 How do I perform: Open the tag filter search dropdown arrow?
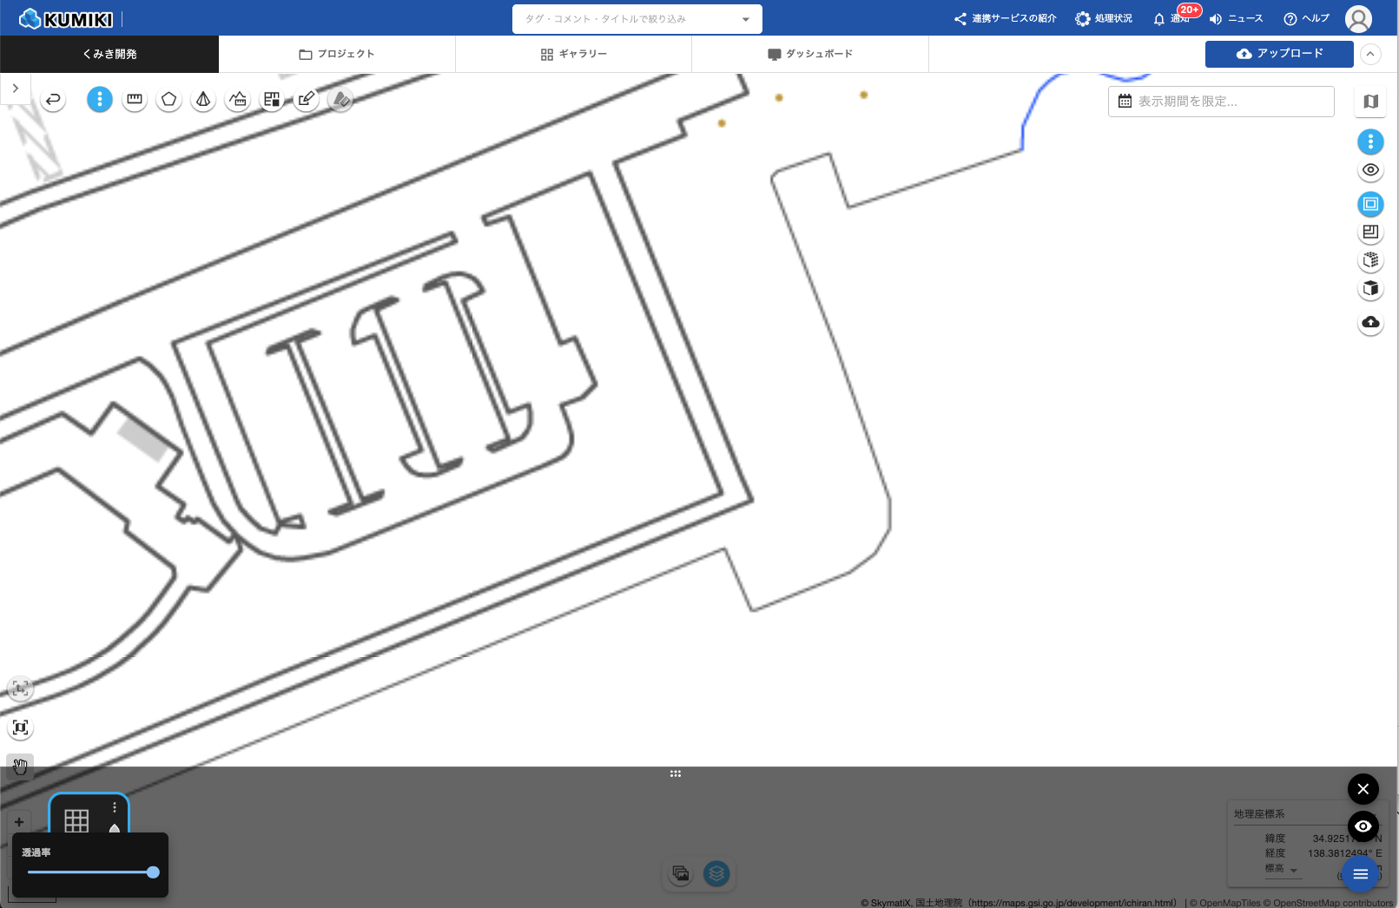click(x=745, y=19)
